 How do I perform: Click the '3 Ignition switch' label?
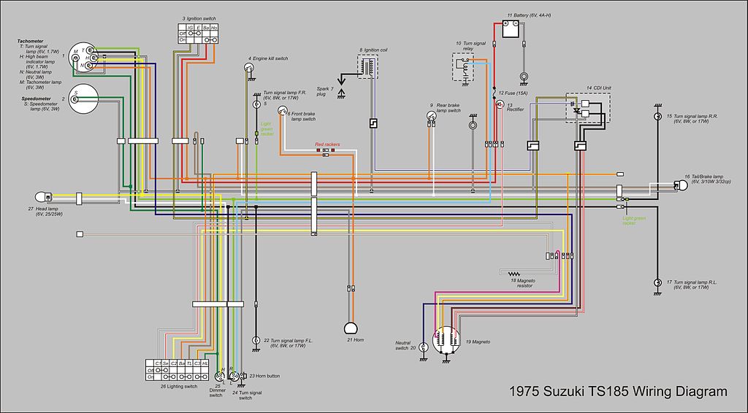[199, 18]
